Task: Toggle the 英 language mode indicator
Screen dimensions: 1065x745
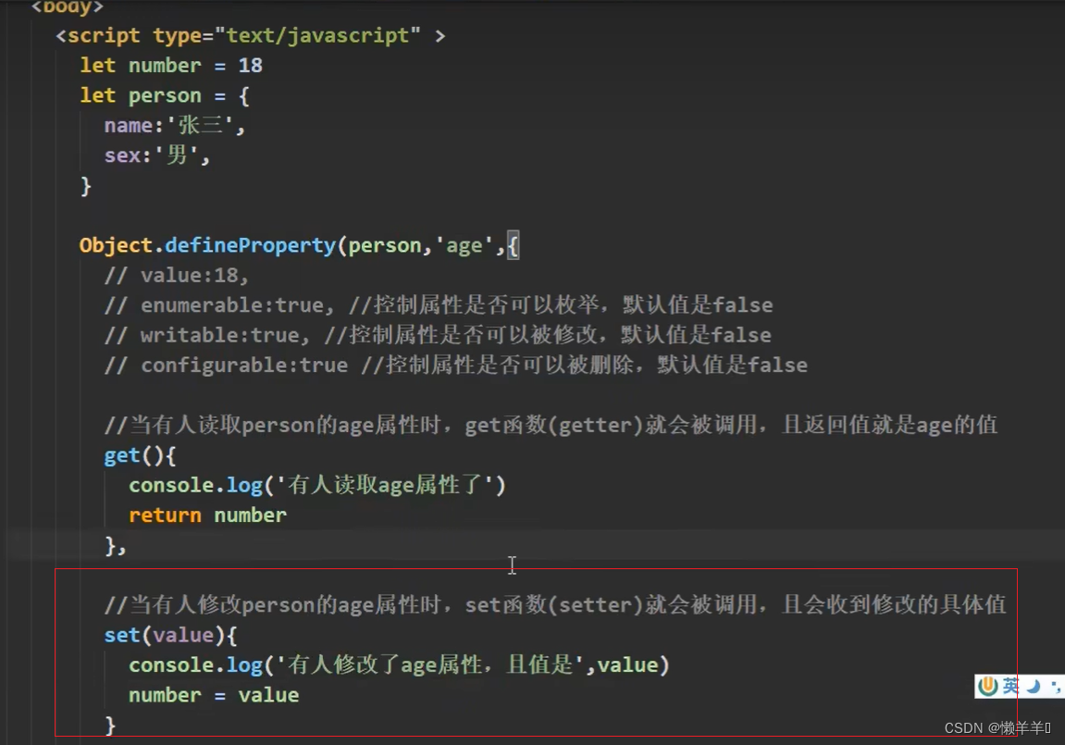Action: [1010, 686]
